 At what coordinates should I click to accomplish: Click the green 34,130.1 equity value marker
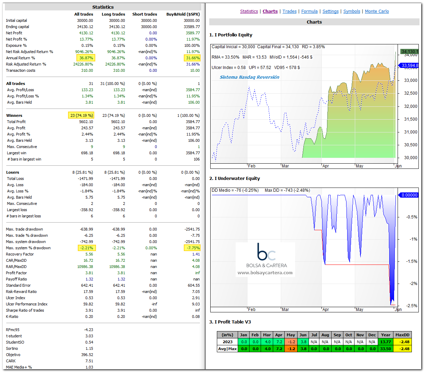[x=409, y=52]
